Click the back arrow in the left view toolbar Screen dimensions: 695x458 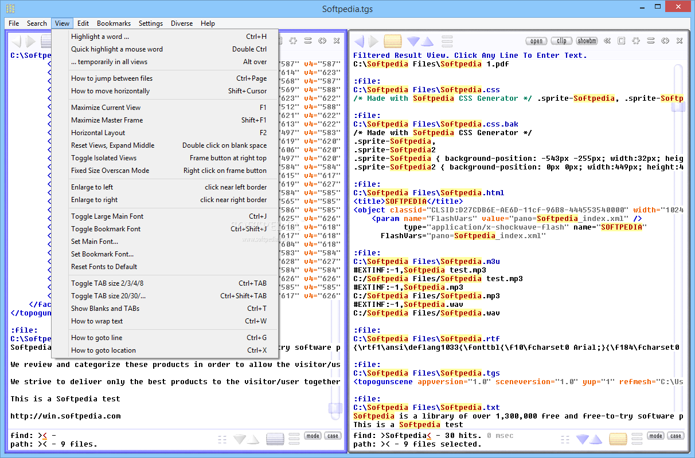coord(16,41)
